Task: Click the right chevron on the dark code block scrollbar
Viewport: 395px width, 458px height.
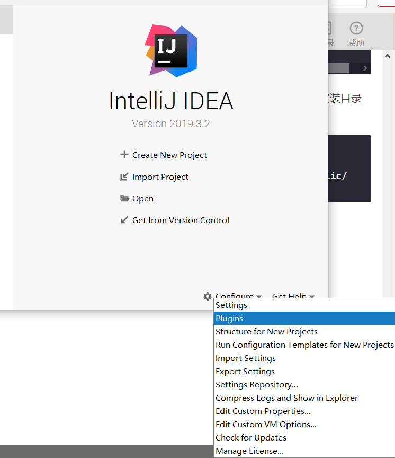Action: click(365, 68)
